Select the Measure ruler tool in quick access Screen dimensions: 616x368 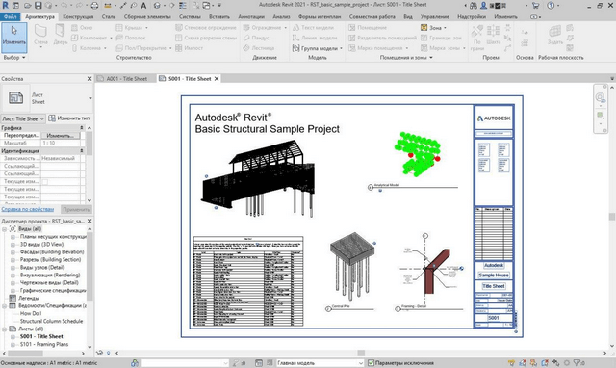[x=108, y=6]
